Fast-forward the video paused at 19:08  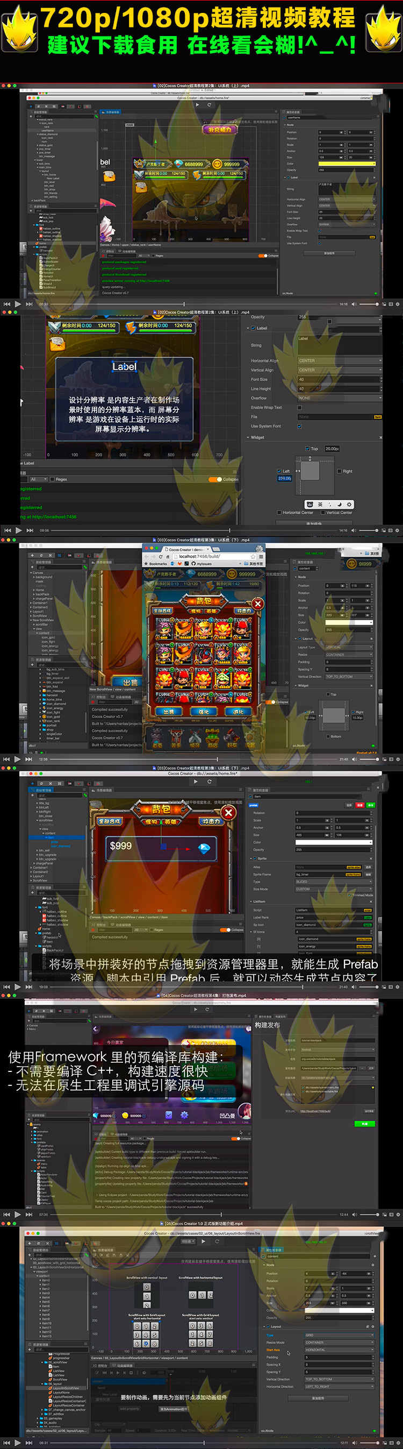pyautogui.click(x=30, y=986)
